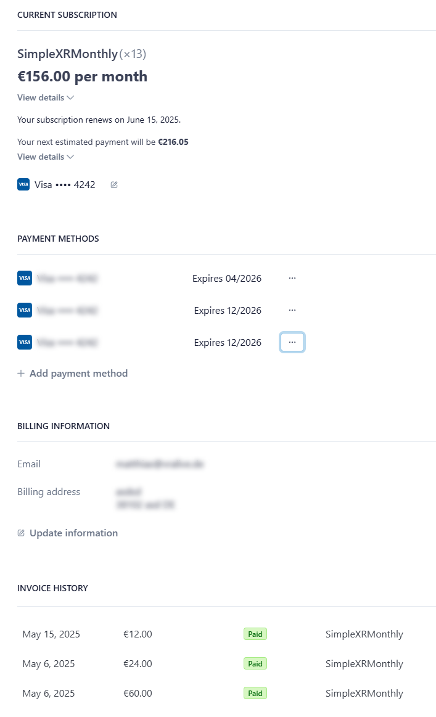Viewport: 436px width, 717px height.
Task: Click the edit pencil icon beside Visa 4242
Action: 114,184
